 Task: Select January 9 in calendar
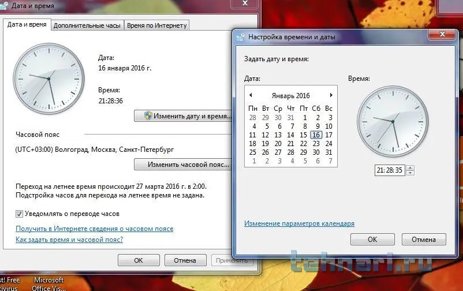(318, 126)
